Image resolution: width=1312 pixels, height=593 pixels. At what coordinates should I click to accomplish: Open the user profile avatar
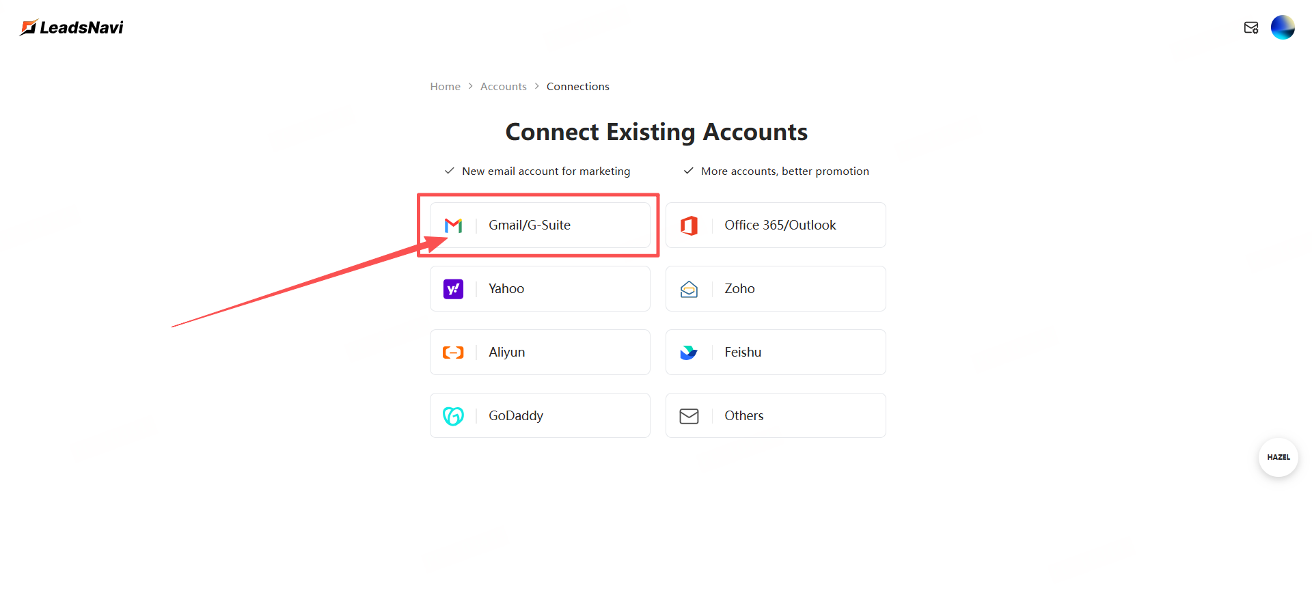[x=1283, y=27]
